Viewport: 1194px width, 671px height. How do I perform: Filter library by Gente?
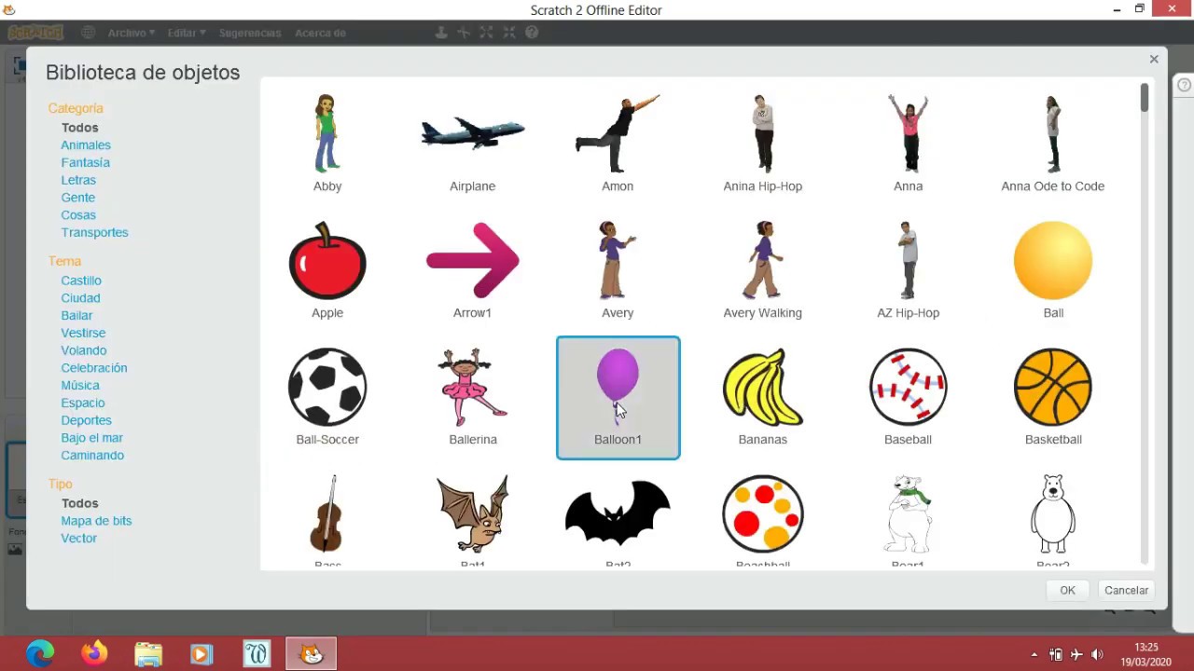tap(78, 198)
